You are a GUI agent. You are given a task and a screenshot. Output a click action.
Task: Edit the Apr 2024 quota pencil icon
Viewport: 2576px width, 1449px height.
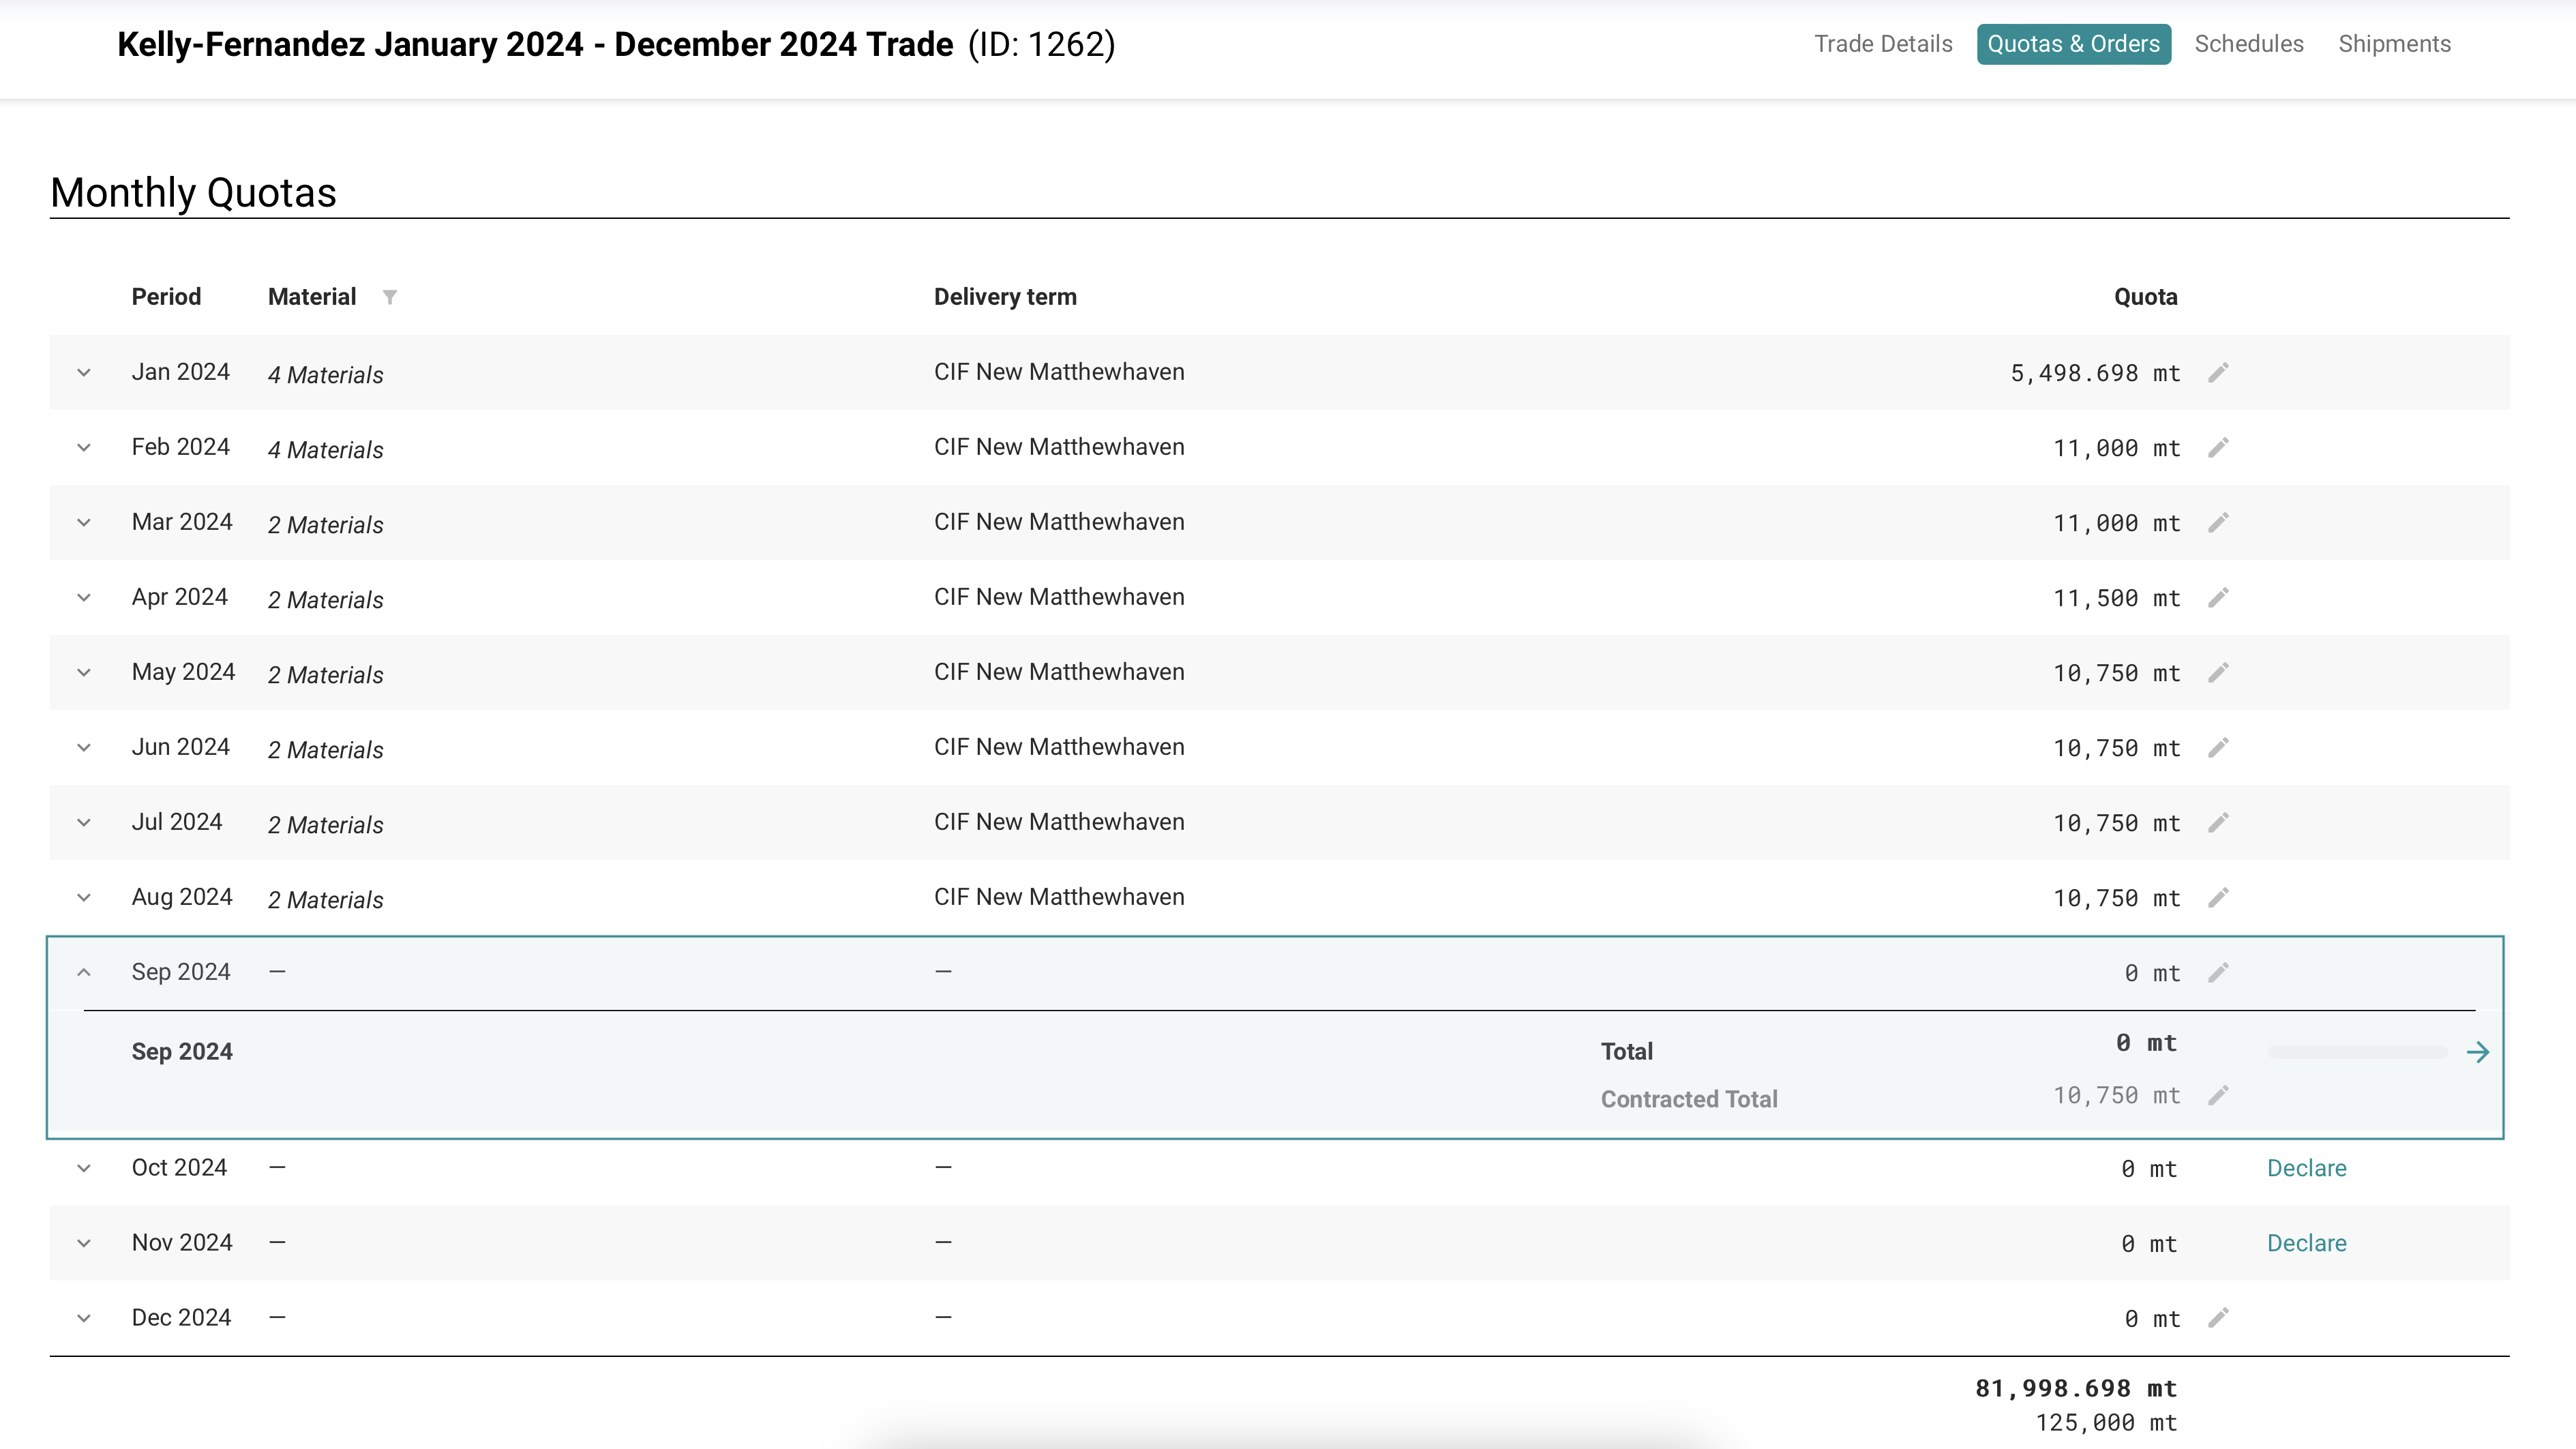[x=2218, y=598]
